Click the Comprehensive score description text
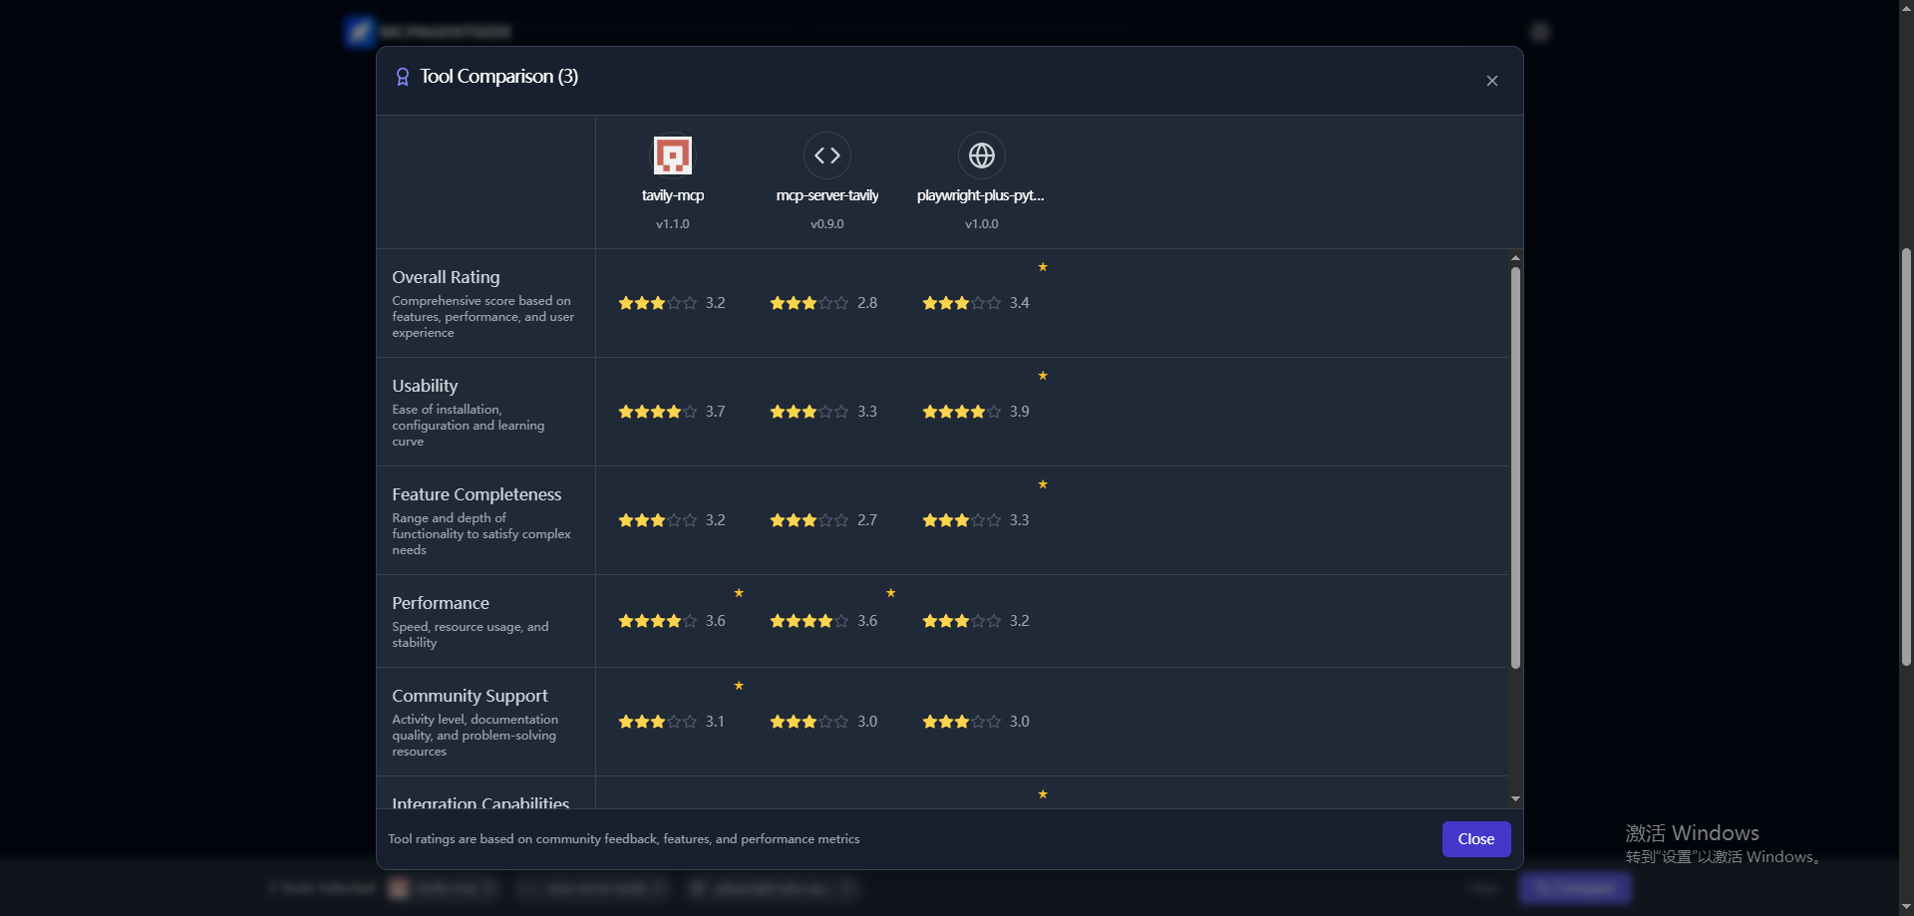 pos(482,317)
